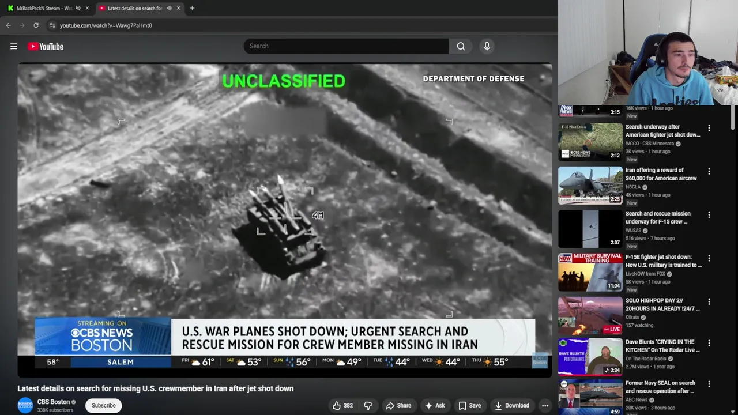Go forward in the browser

click(22, 25)
